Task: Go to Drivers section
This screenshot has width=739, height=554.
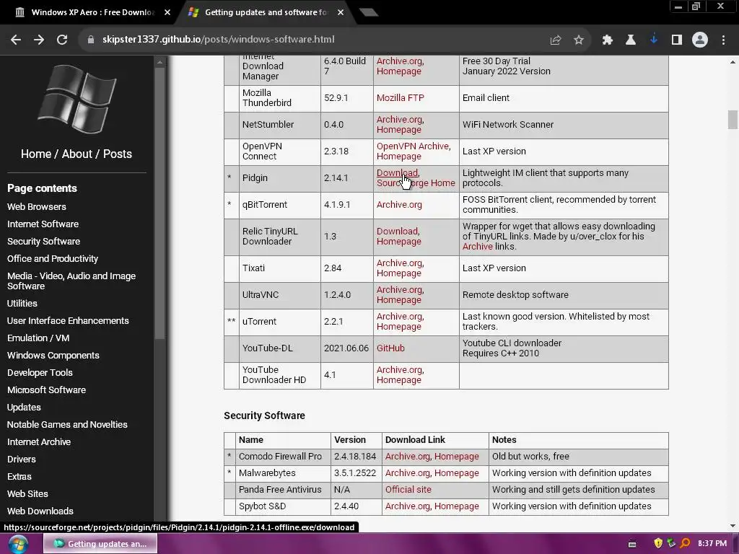Action: 21,460
